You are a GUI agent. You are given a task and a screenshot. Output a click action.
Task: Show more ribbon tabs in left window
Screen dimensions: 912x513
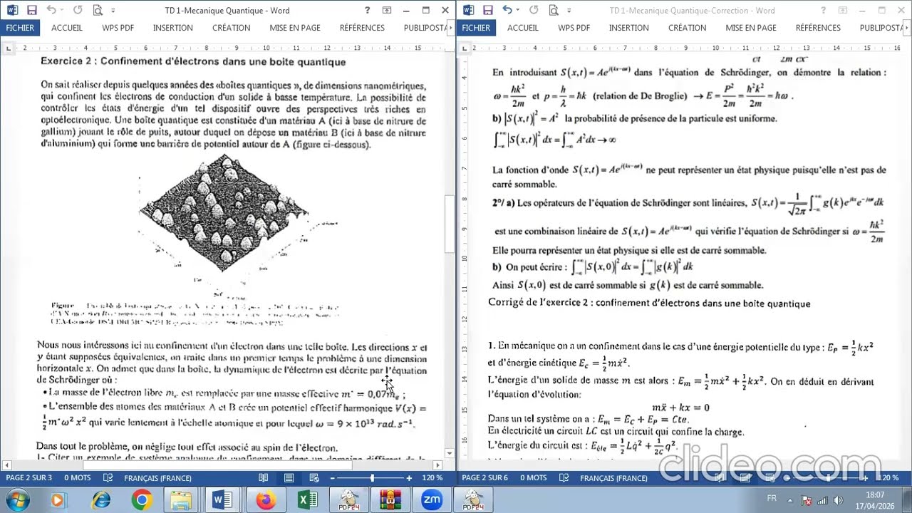452,28
